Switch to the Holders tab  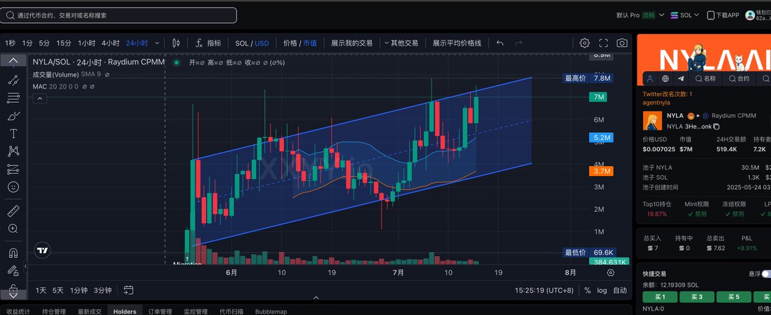point(125,311)
